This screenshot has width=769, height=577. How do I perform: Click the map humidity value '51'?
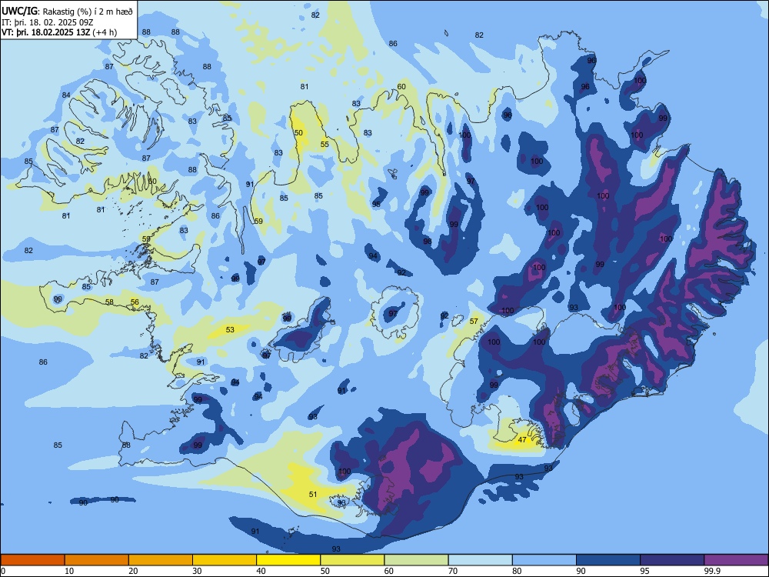click(313, 495)
